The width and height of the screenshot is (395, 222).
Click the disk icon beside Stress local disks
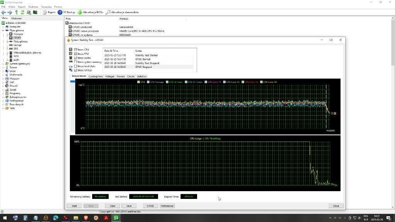tap(71, 66)
